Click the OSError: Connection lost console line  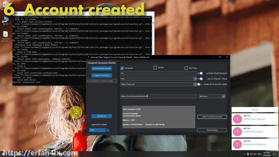[26, 82]
